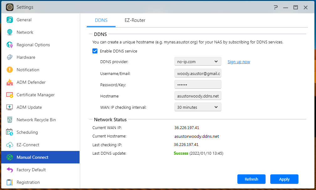Open Network Recycle Bin settings

40,120
